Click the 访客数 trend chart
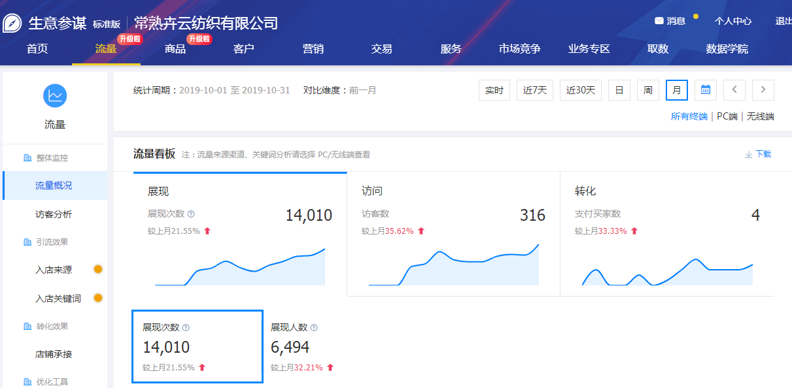Image resolution: width=792 pixels, height=388 pixels. pos(454,265)
